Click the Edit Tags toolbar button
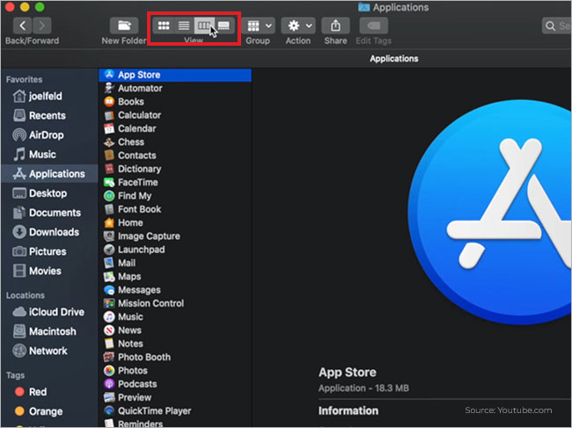 pyautogui.click(x=373, y=25)
